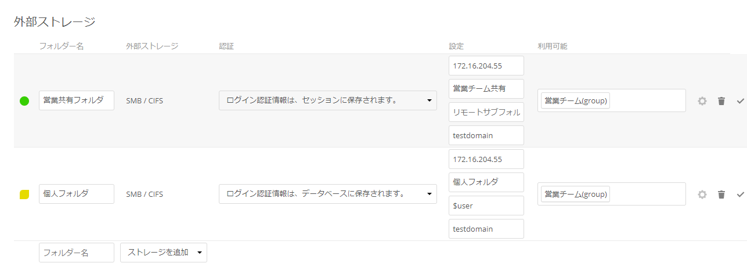Click the host field 172.16.204.55 in first row
The width and height of the screenshot is (747, 270).
click(x=486, y=66)
